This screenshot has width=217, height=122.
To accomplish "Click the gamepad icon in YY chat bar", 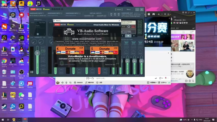I will pos(88,78).
